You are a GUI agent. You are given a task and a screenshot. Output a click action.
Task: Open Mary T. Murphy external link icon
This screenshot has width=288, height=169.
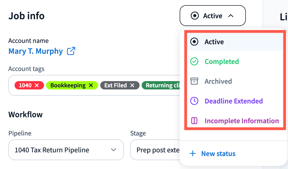(x=71, y=51)
